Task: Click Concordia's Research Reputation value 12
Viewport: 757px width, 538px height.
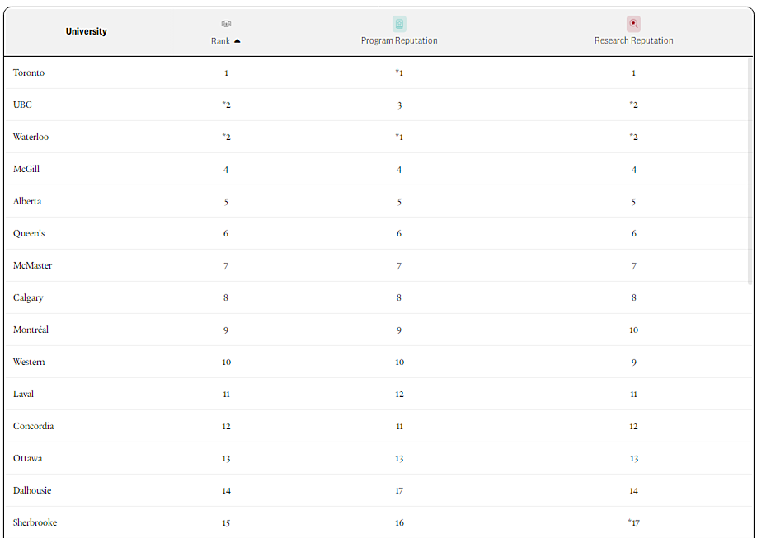Action: click(x=633, y=427)
